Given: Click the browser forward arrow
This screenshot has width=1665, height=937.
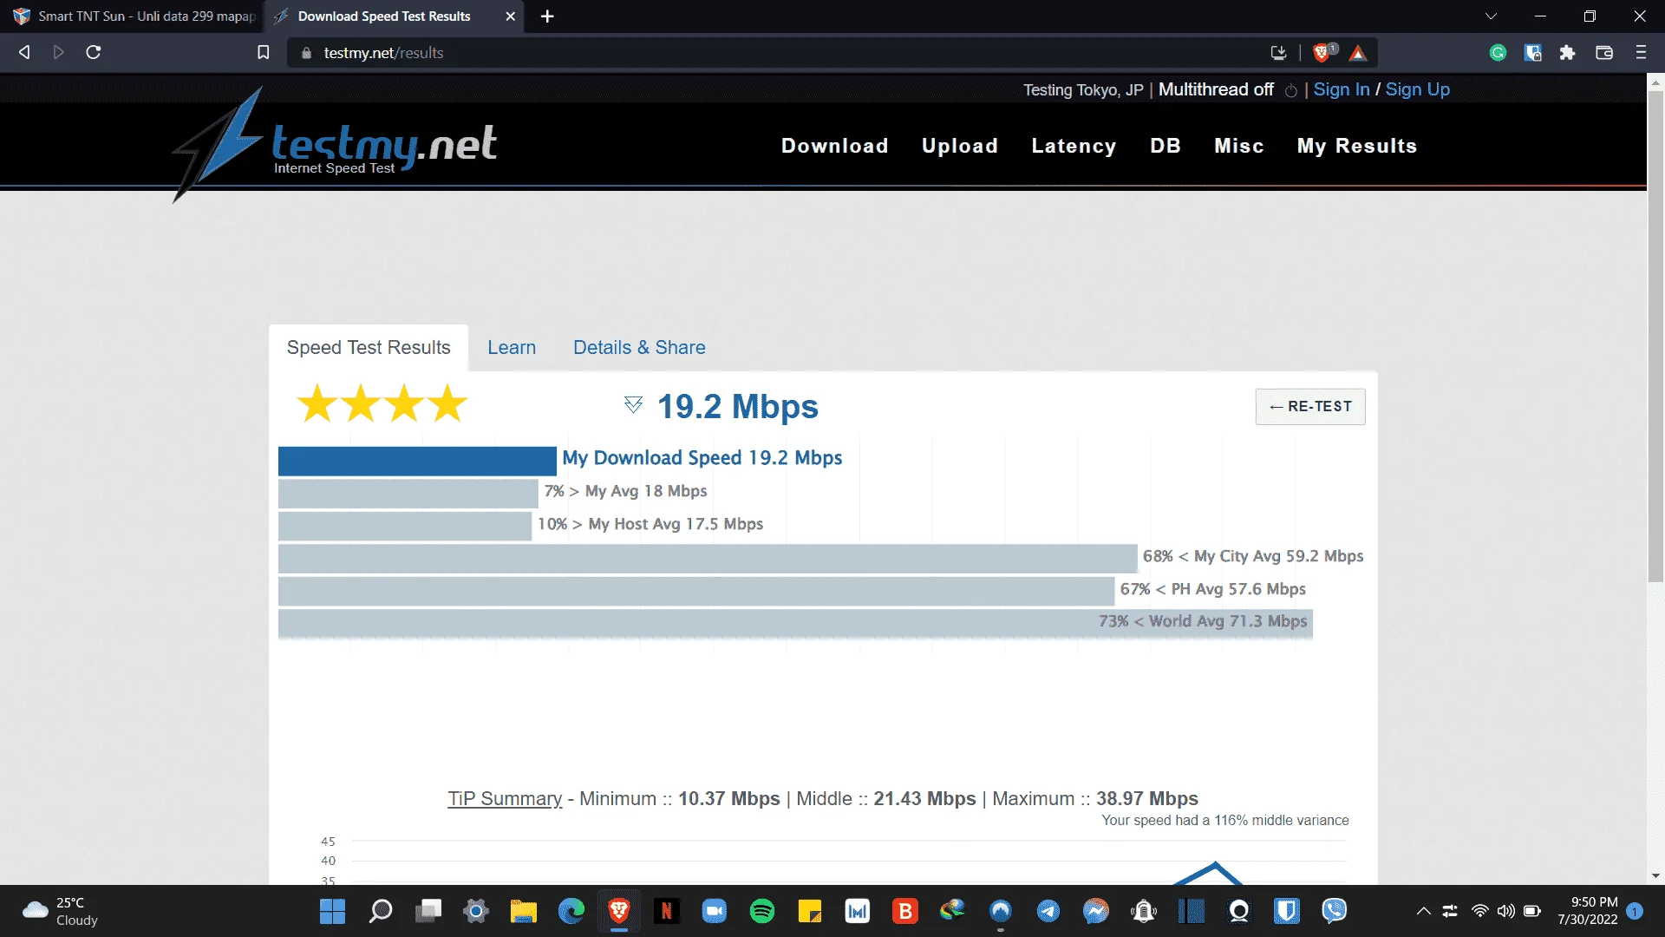Looking at the screenshot, I should (58, 52).
